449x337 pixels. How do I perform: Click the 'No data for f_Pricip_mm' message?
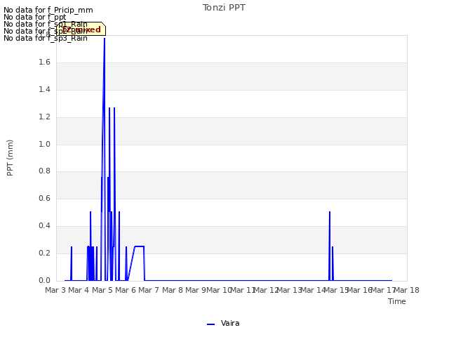[48, 10]
